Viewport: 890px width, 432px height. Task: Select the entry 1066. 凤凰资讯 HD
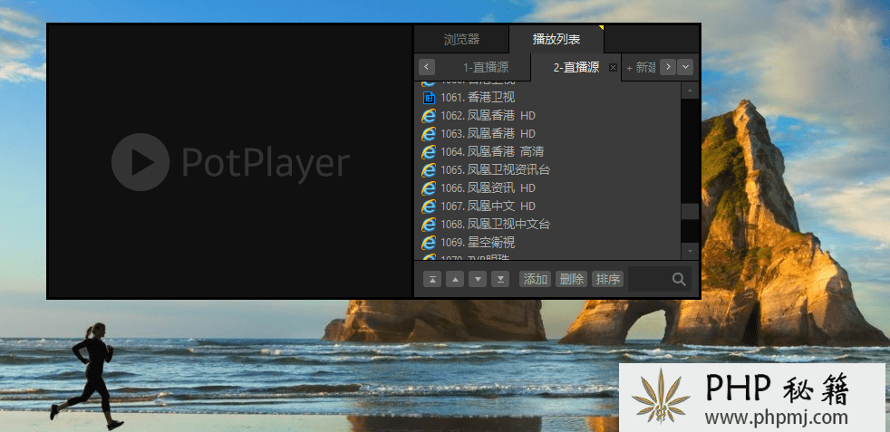click(x=547, y=188)
